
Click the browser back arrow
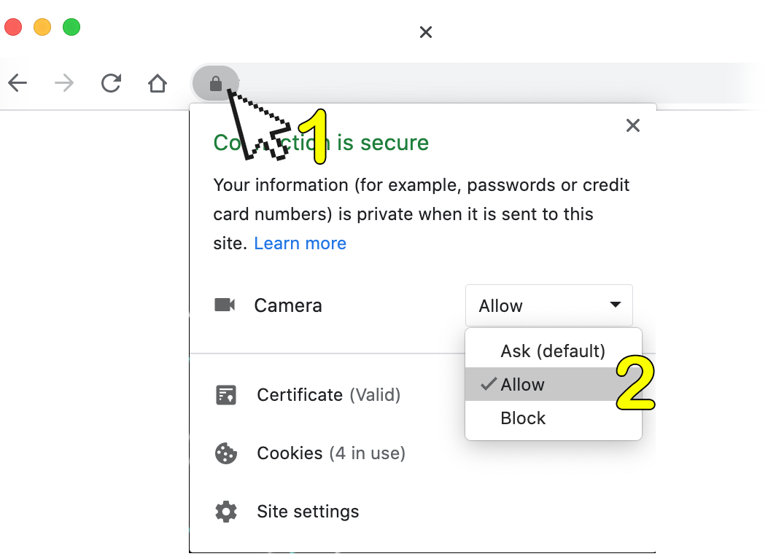[x=18, y=84]
